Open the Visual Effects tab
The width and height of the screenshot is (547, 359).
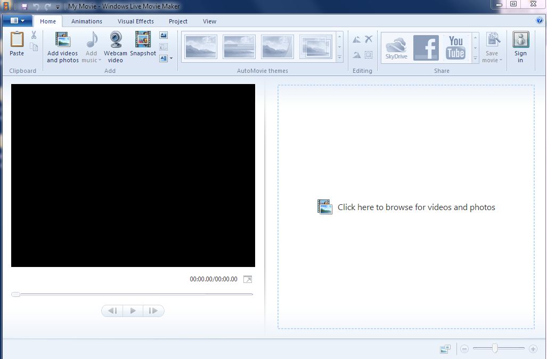(136, 21)
